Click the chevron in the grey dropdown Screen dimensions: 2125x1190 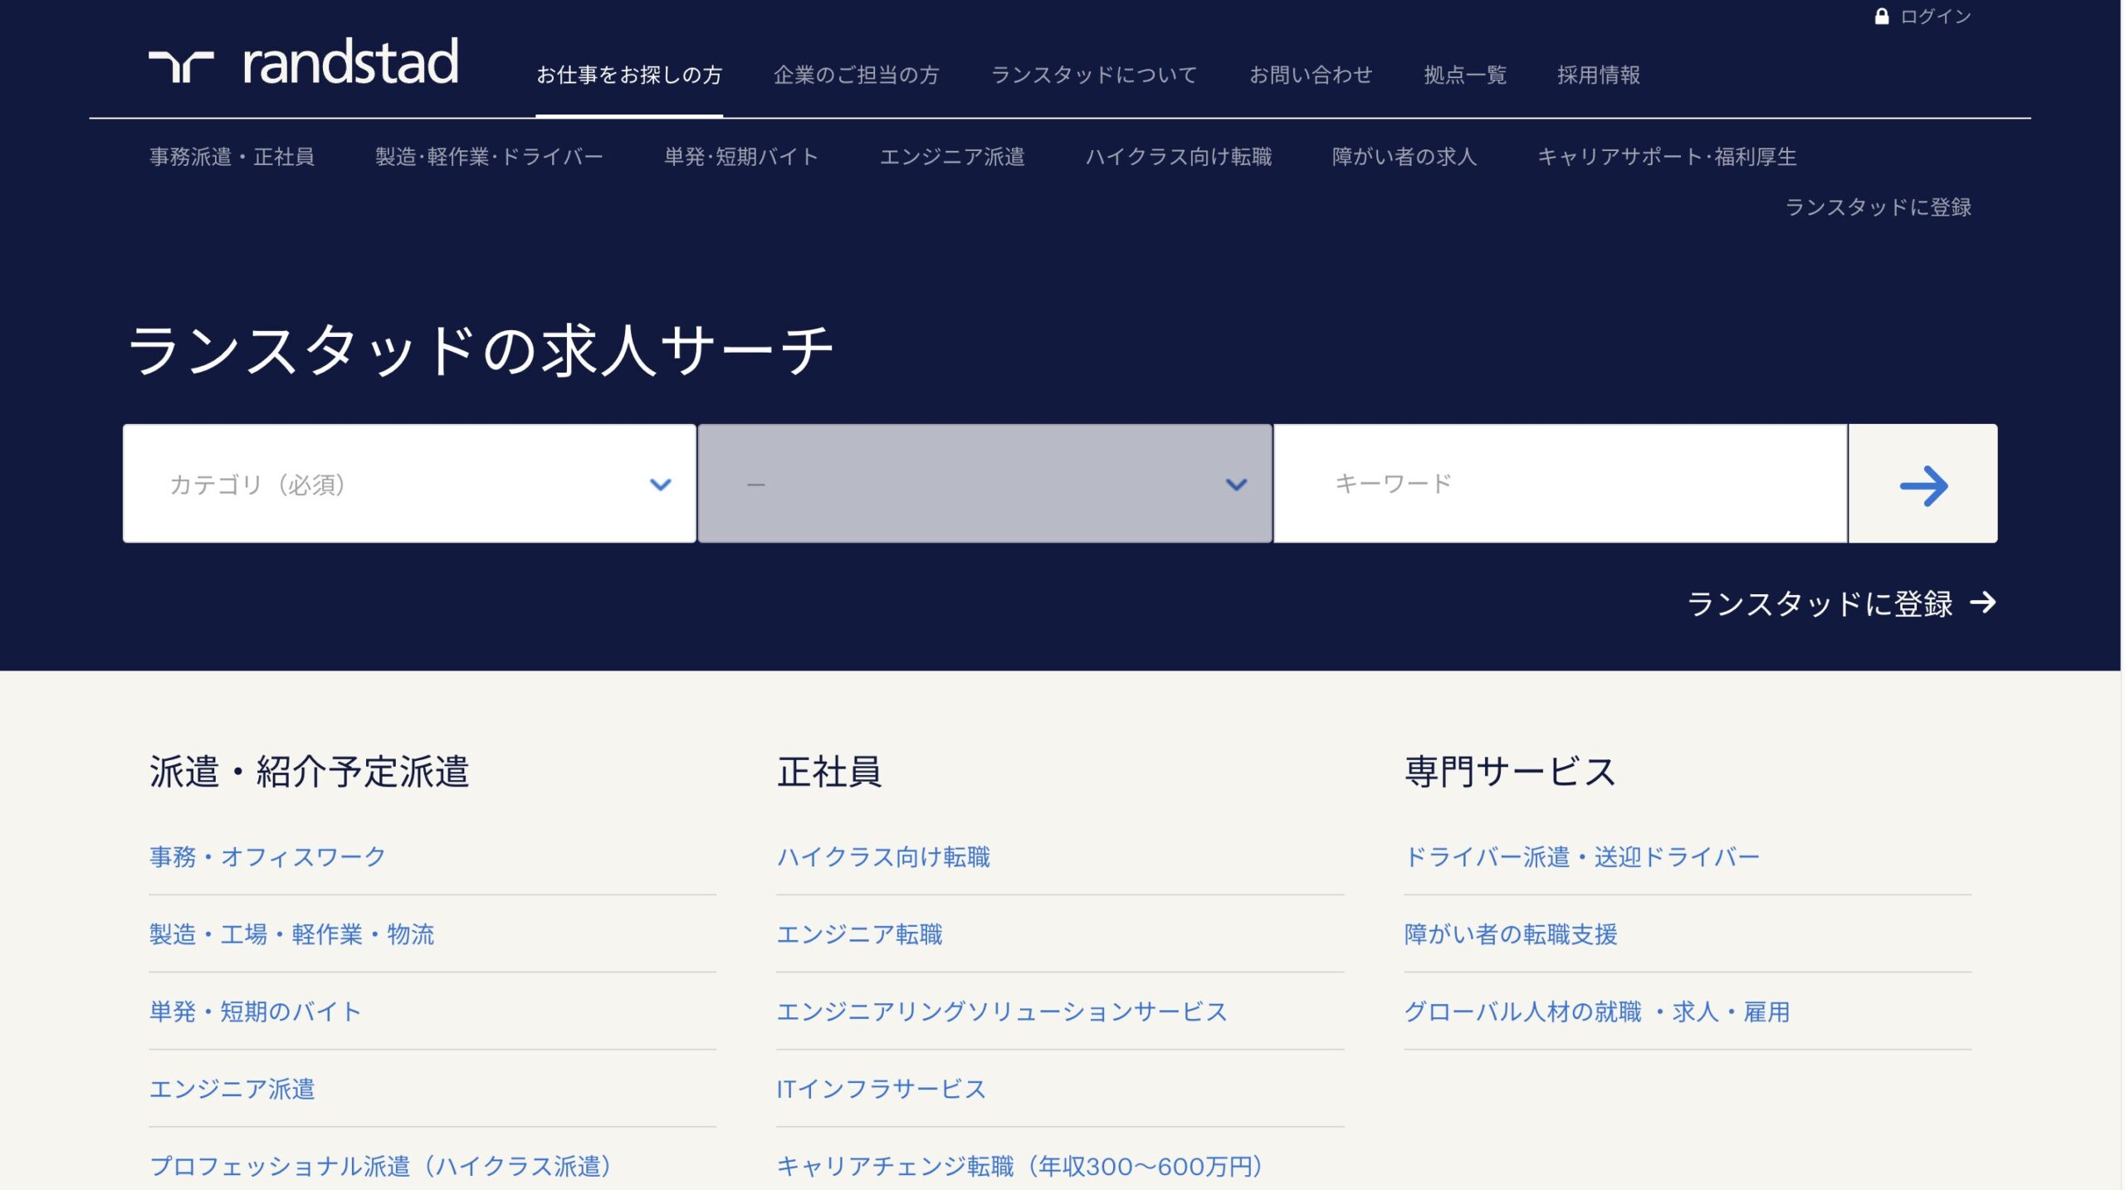pyautogui.click(x=1236, y=485)
